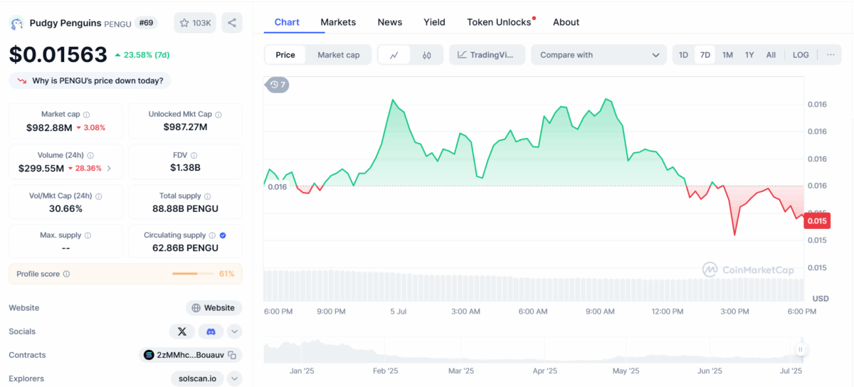Viewport: 854px width, 387px height.
Task: Click the Profile score 61% progress bar
Action: (193, 274)
